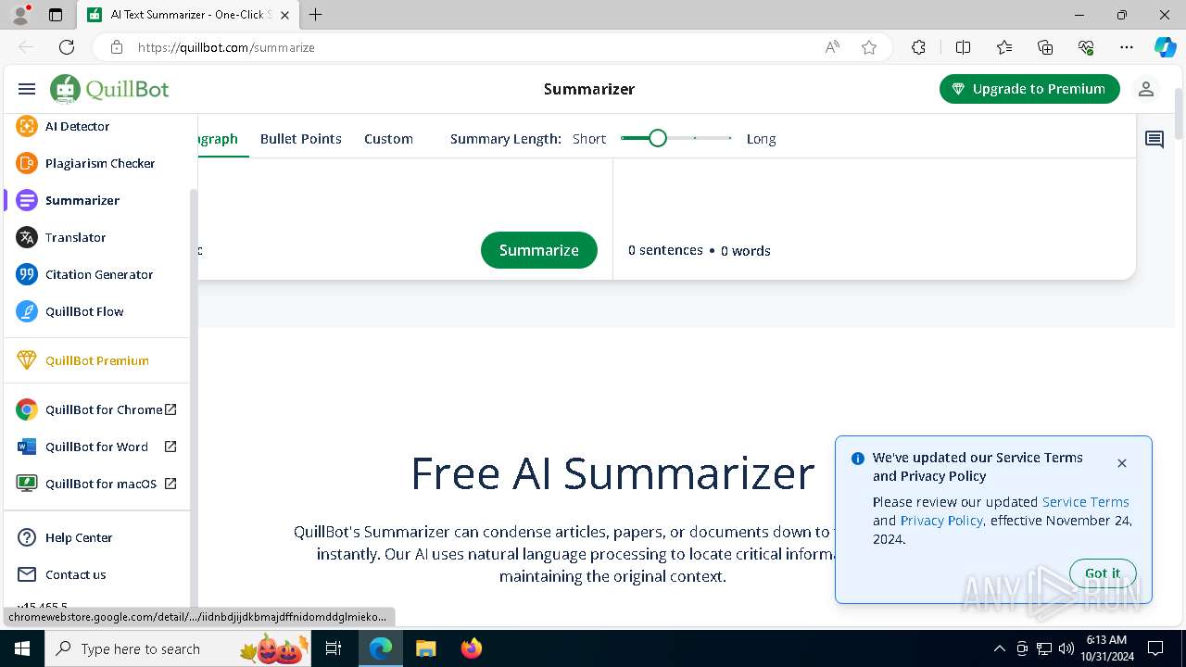Click the Free AI Summarizer heading
Image resolution: width=1186 pixels, height=667 pixels.
click(612, 472)
